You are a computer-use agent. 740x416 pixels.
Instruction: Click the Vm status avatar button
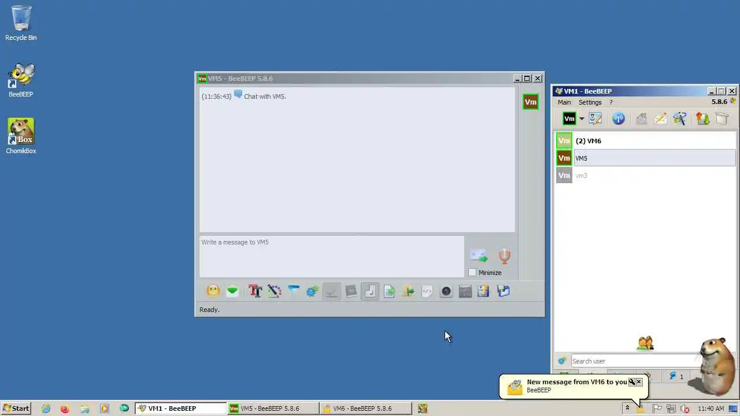coord(569,118)
